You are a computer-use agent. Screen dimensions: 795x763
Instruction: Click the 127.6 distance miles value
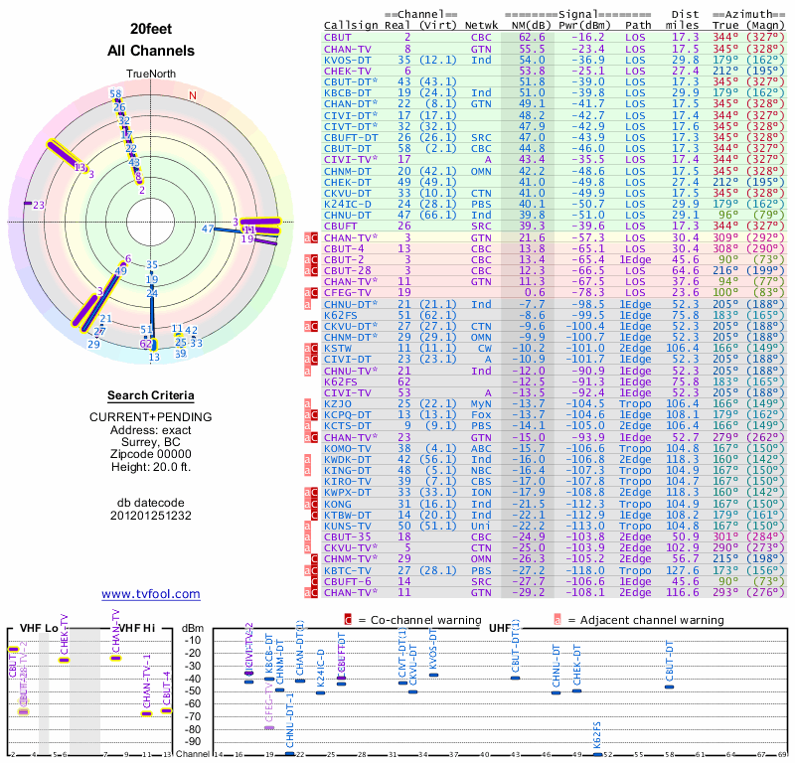click(683, 570)
